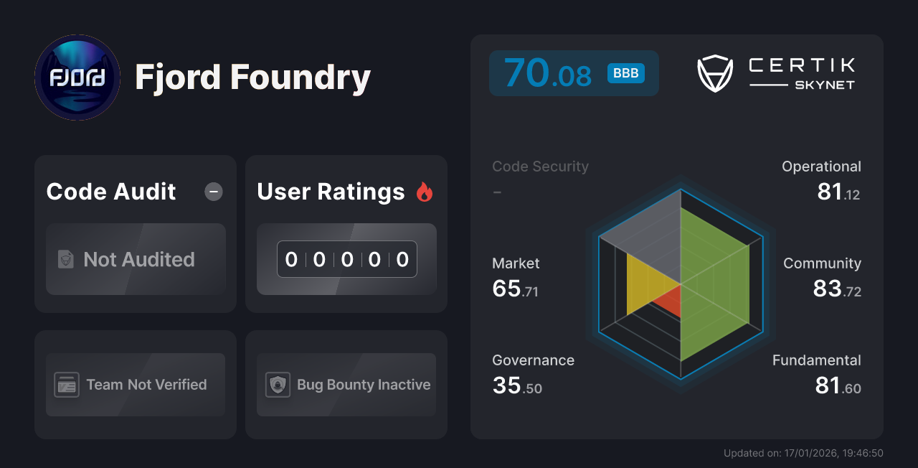Click the bug shield icon for Bug Bounty Inactive
This screenshot has height=468, width=918.
click(278, 385)
